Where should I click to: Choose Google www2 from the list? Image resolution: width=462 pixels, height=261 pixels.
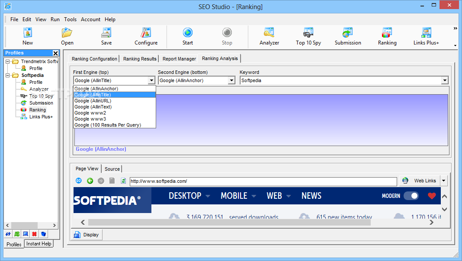pos(114,113)
